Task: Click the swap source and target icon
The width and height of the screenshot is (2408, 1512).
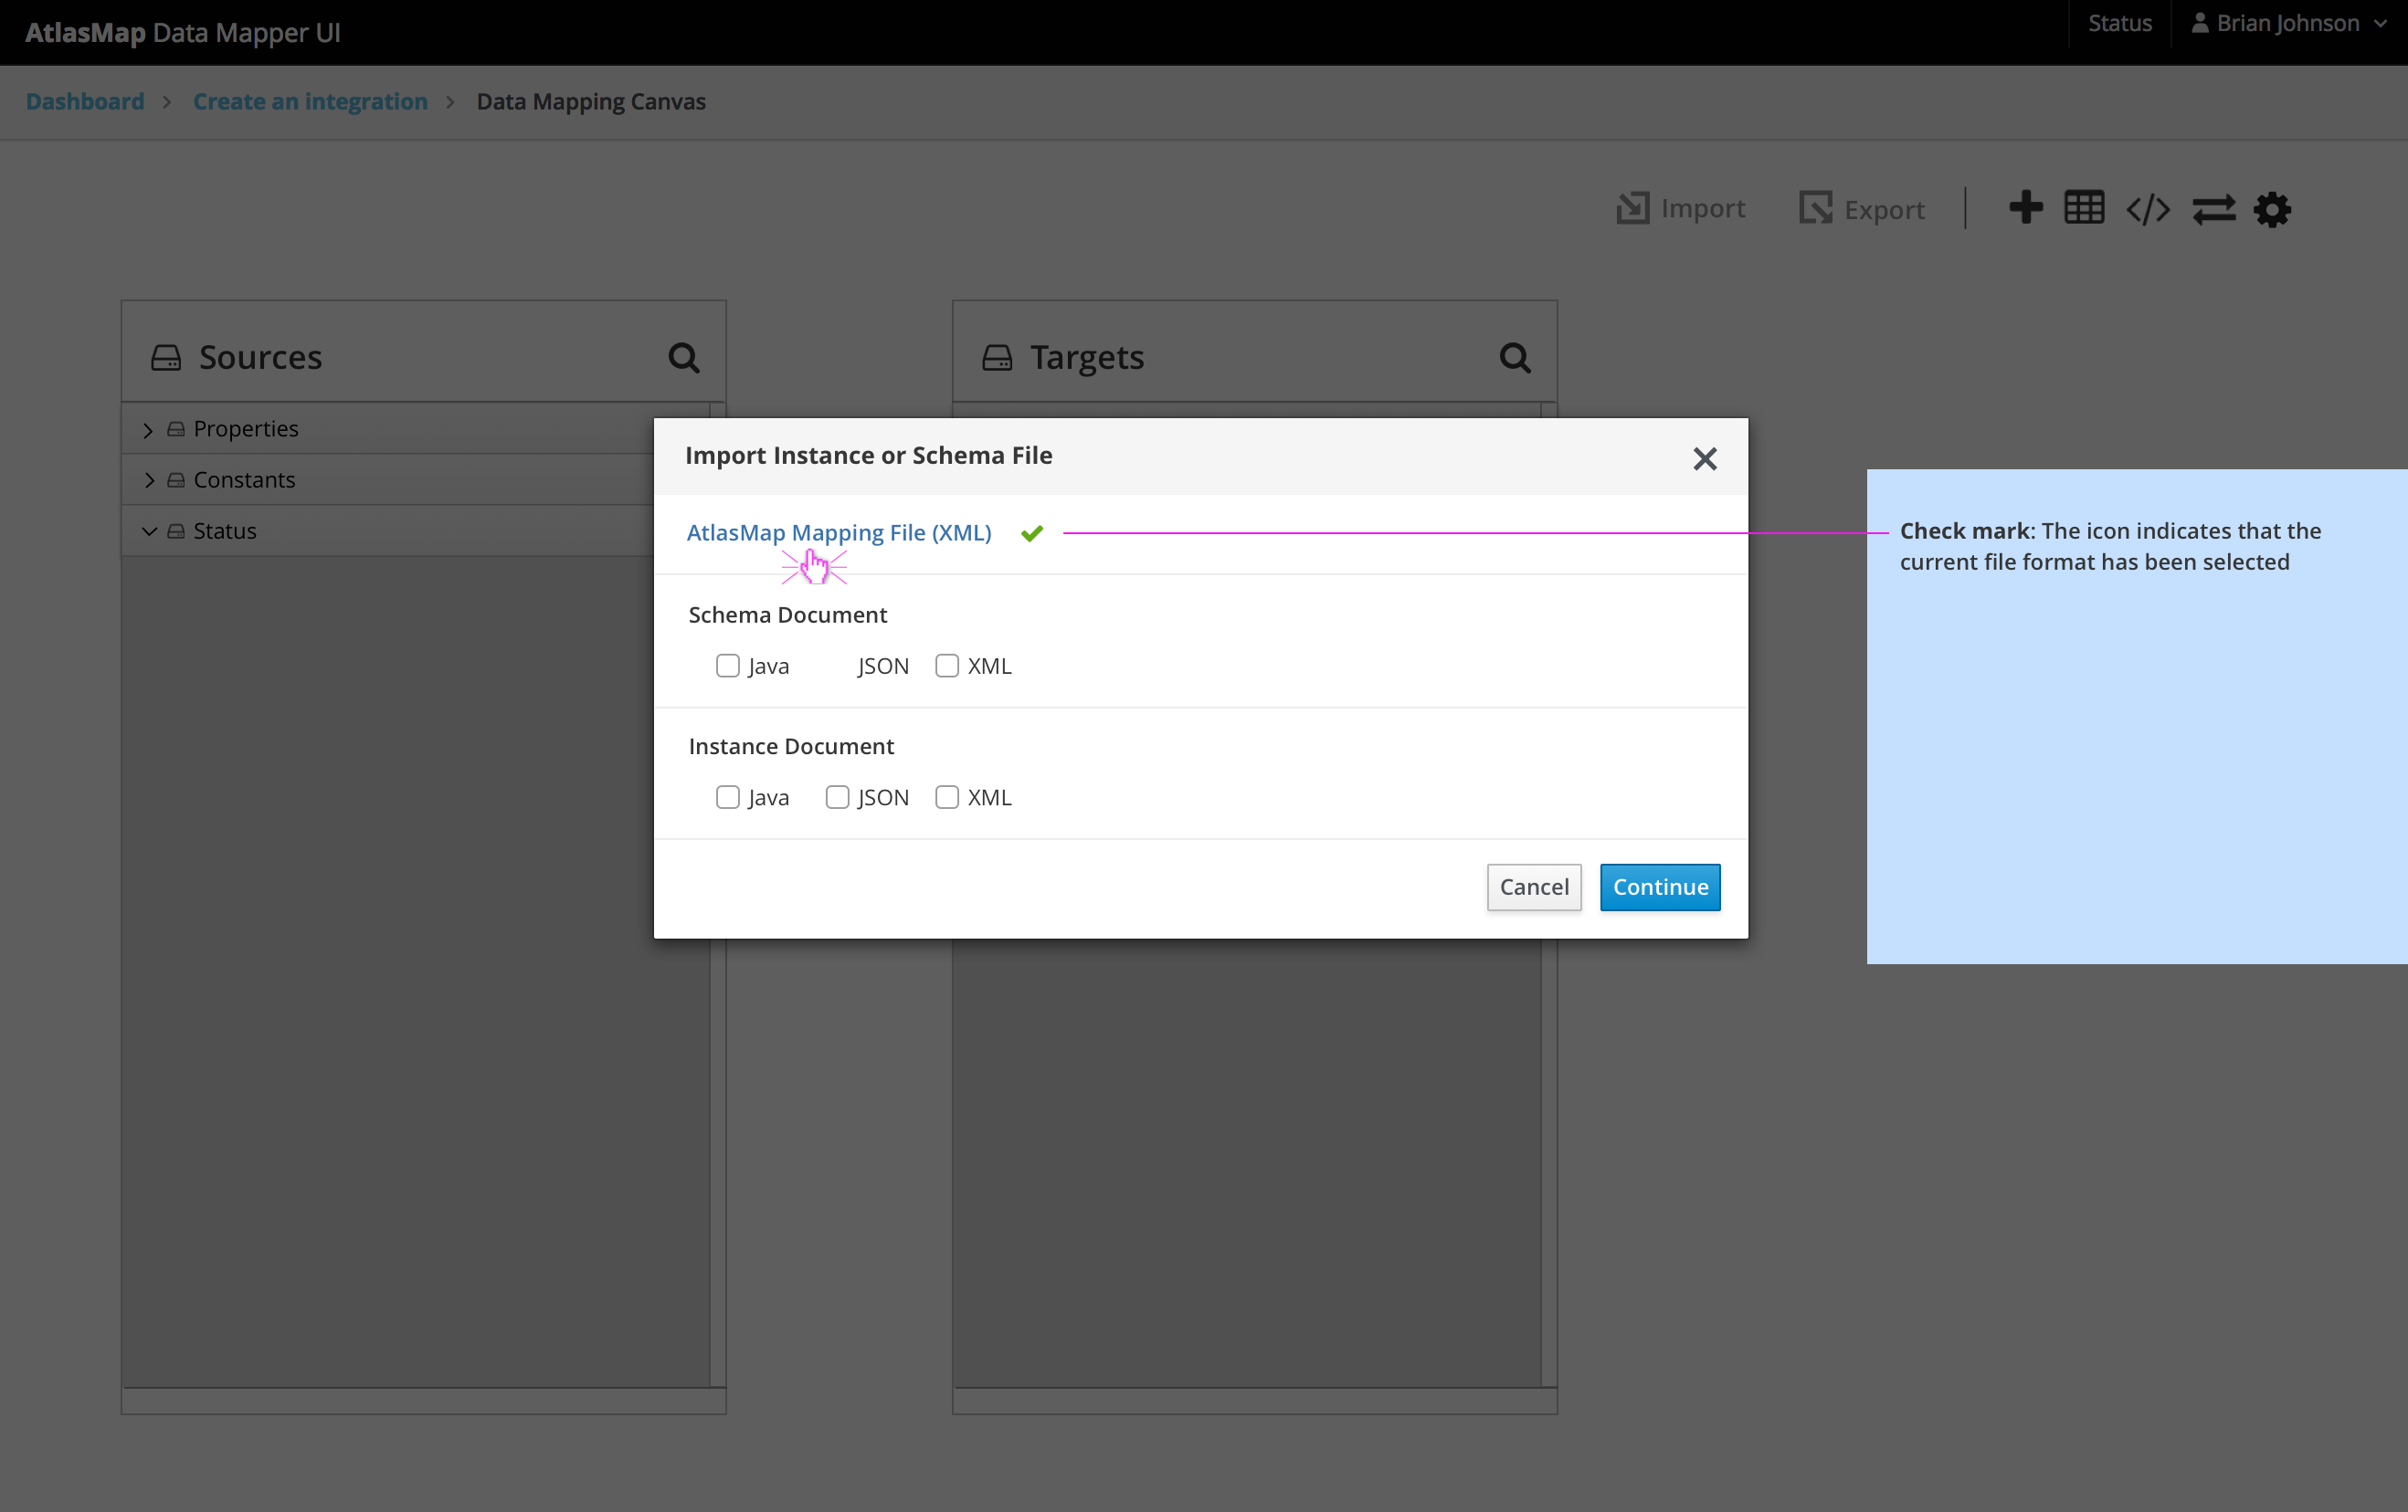Action: click(x=2214, y=208)
